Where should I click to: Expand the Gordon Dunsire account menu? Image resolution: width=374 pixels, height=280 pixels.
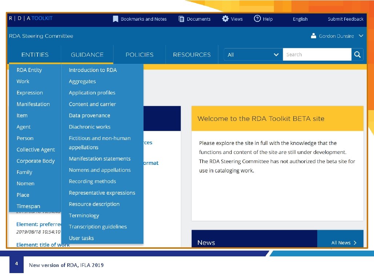pos(361,36)
